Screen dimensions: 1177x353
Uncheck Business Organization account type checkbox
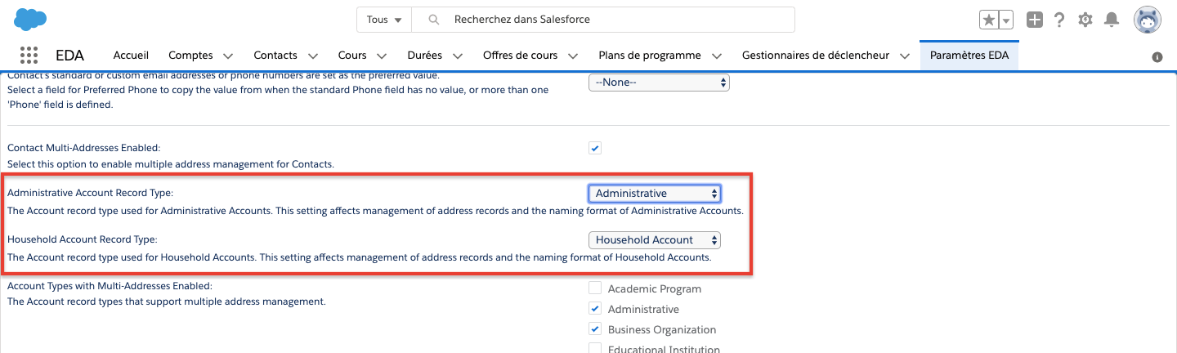pos(595,329)
